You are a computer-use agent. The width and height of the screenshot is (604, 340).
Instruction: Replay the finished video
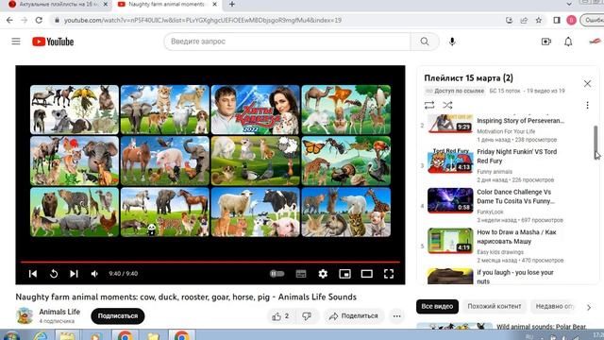pos(54,274)
